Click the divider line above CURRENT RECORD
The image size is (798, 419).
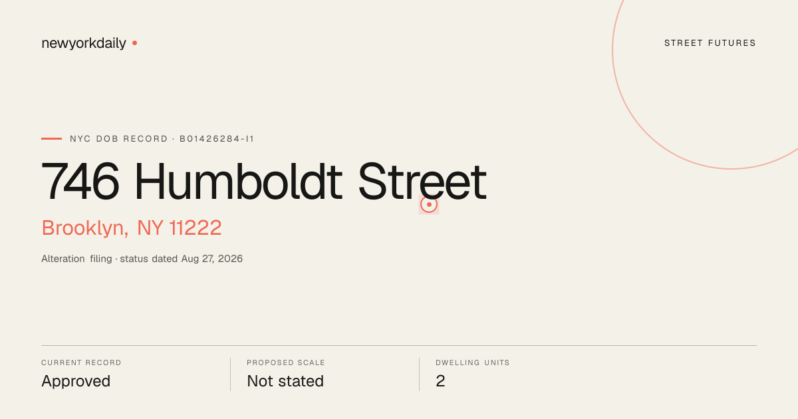pos(399,345)
